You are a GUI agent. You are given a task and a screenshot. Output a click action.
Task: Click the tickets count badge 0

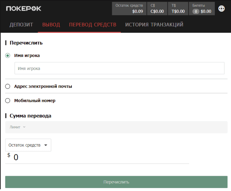196,11
